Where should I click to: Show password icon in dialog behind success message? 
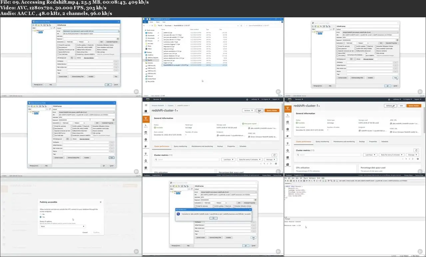(x=255, y=200)
